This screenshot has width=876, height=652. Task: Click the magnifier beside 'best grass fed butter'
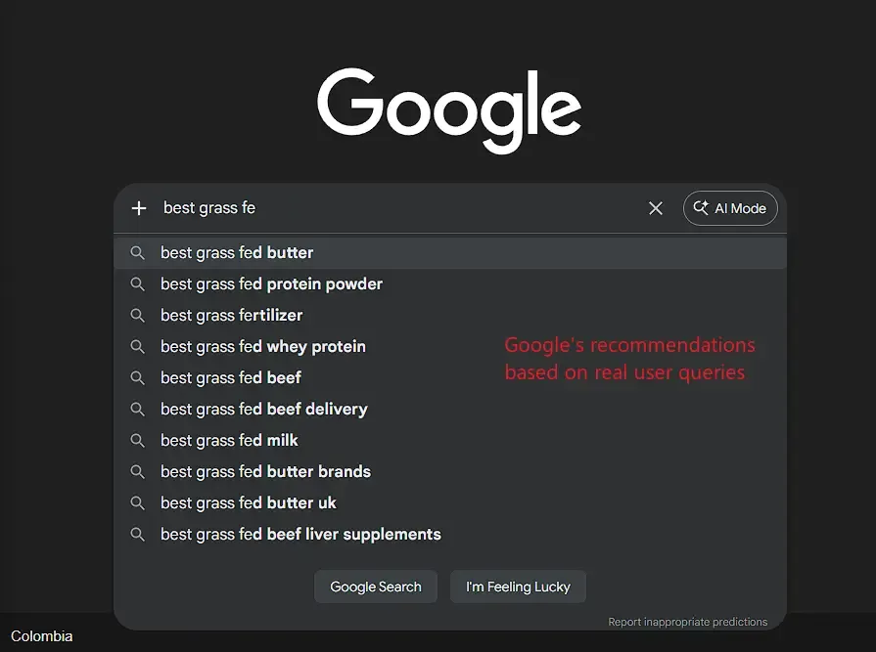click(x=137, y=252)
